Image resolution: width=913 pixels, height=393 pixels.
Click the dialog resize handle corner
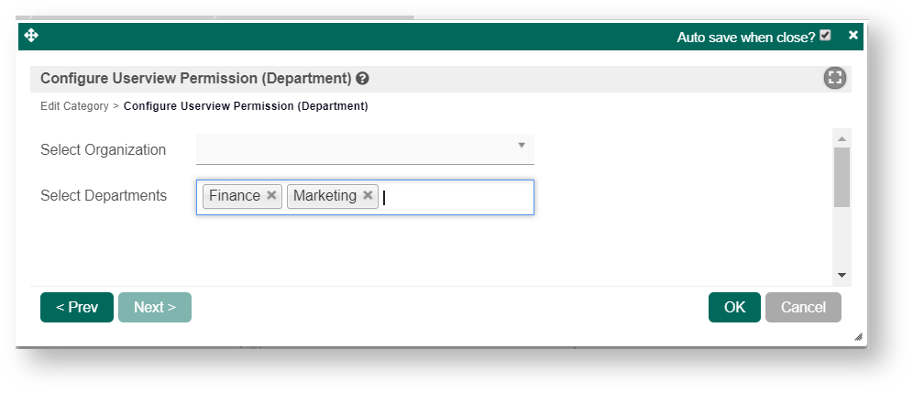click(x=858, y=337)
